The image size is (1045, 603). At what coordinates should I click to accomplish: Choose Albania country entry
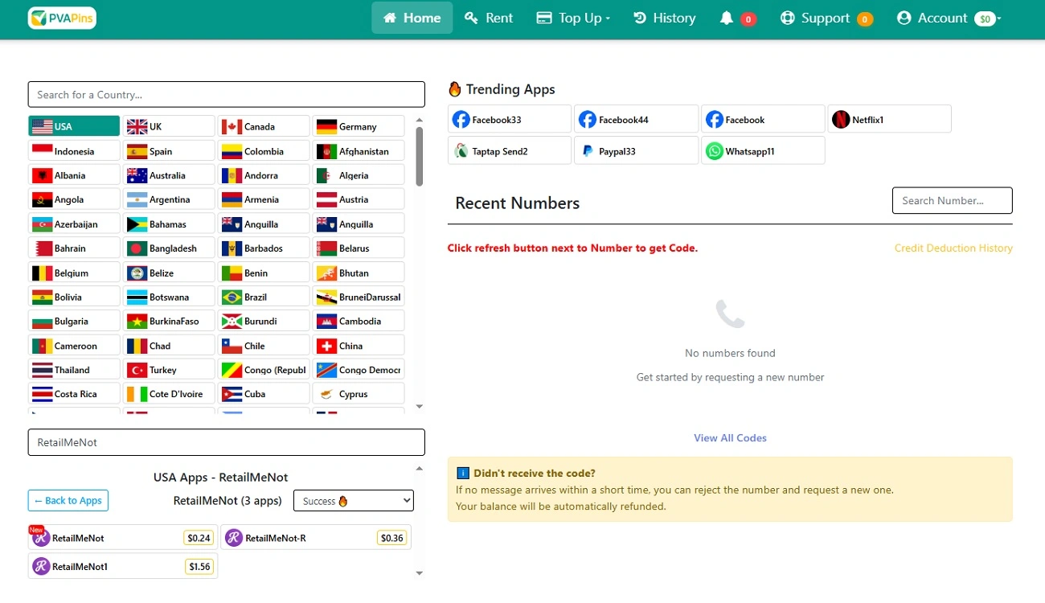74,175
